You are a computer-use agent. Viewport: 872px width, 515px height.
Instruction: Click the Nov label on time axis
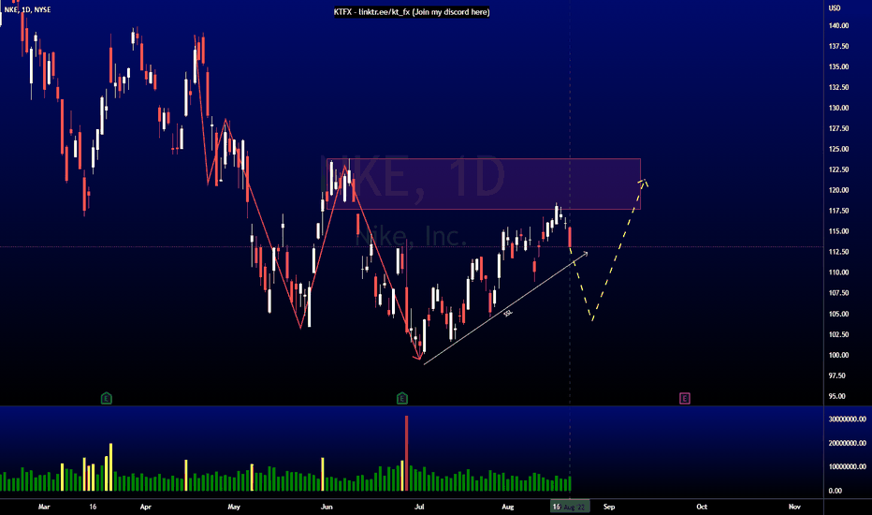click(x=794, y=507)
